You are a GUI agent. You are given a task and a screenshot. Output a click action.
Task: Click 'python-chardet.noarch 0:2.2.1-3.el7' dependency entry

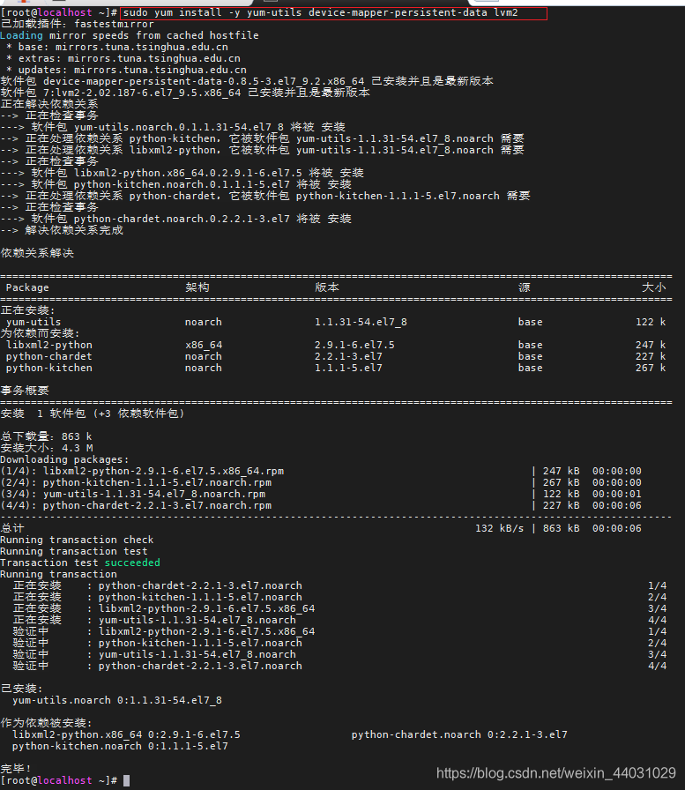click(x=459, y=735)
